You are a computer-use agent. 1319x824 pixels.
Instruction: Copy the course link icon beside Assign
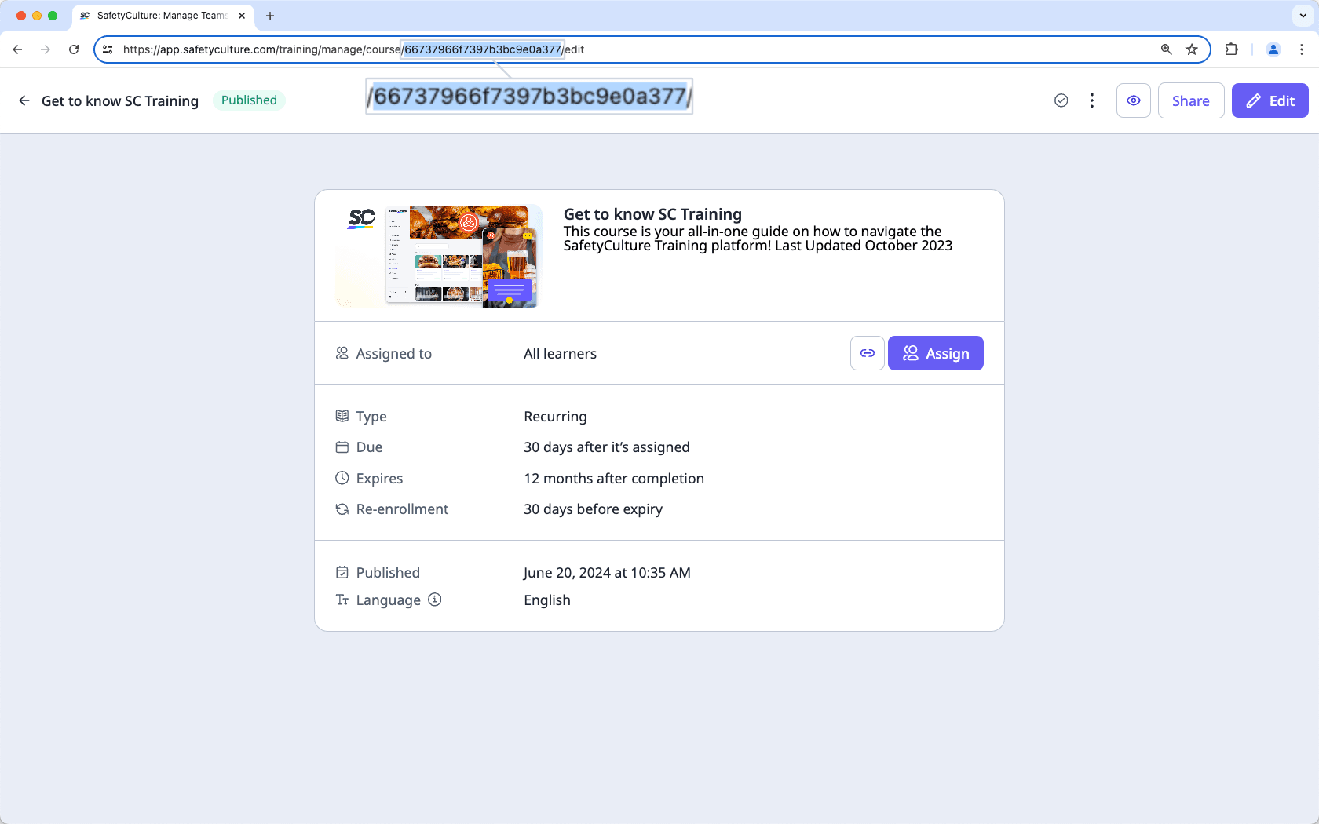coord(867,353)
